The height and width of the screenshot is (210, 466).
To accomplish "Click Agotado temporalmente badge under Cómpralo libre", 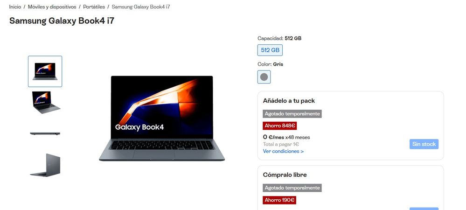I will 292,188.
